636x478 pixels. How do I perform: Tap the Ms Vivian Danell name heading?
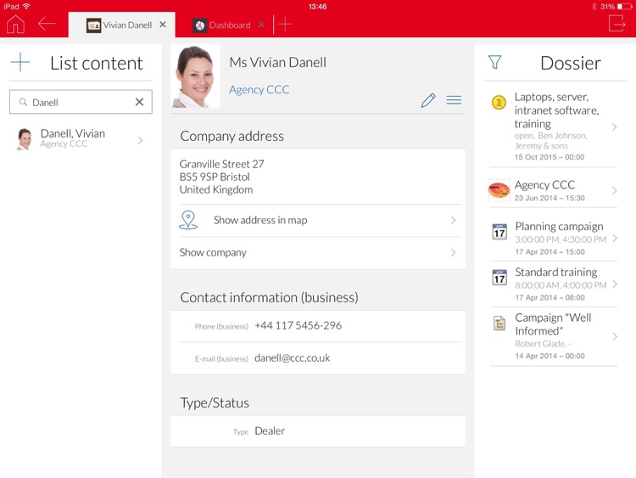(278, 63)
